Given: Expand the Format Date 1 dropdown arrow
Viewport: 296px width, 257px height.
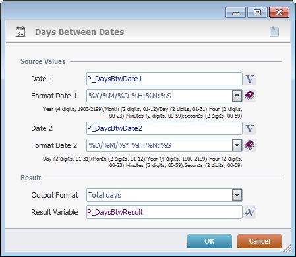Looking at the screenshot, I should pos(237,96).
